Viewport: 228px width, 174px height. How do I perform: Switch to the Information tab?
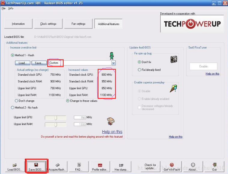[x=18, y=24]
